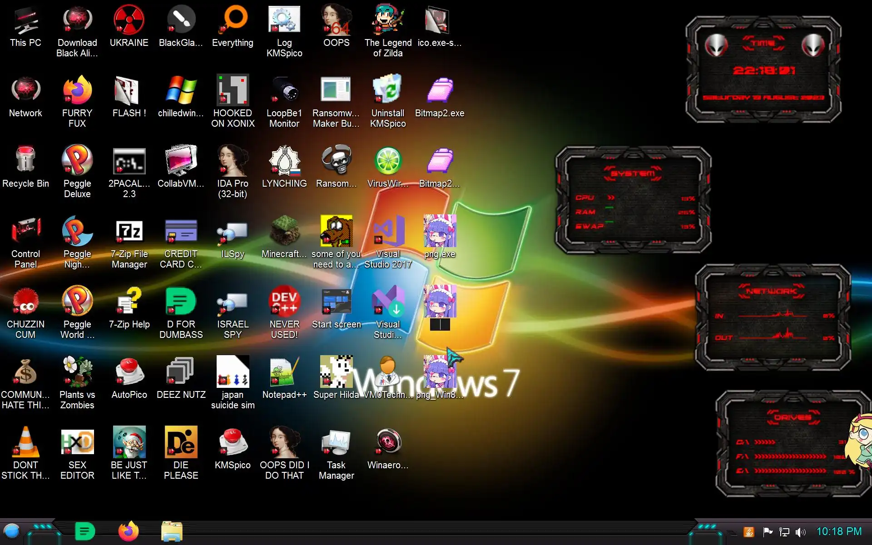The width and height of the screenshot is (872, 545).
Task: Select the Control Panel desktop icon
Action: coord(25,231)
